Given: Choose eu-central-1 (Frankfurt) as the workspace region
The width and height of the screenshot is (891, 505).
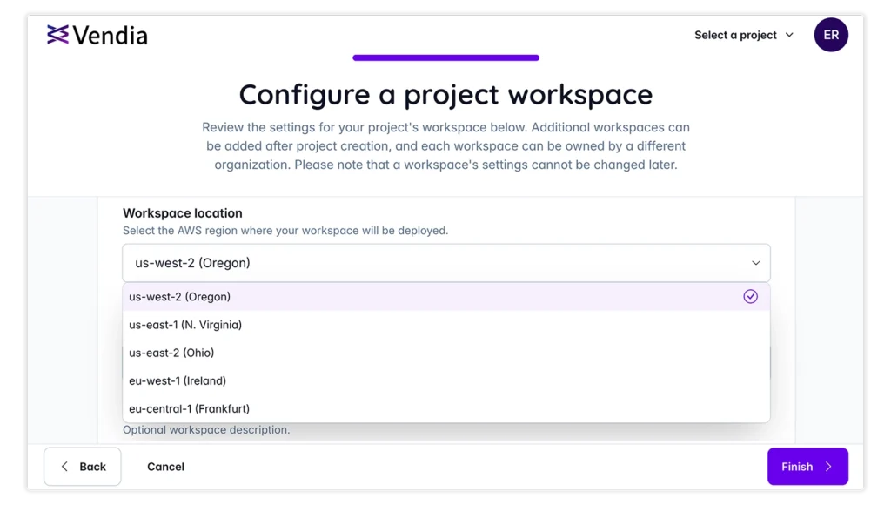Looking at the screenshot, I should 189,408.
